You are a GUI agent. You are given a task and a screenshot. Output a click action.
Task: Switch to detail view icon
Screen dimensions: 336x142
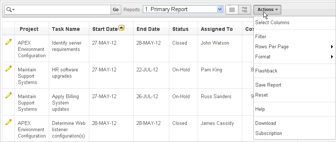(244, 10)
